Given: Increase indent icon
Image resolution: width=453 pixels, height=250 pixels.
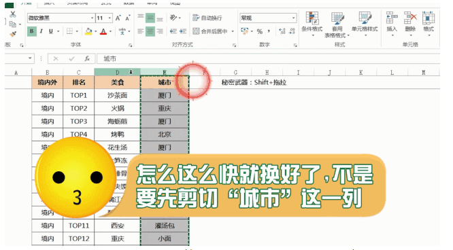Looking at the screenshot, I should pyautogui.click(x=183, y=31).
